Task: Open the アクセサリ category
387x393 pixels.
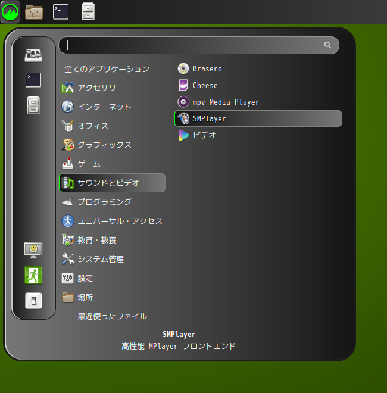Action: (x=113, y=88)
